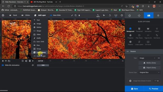
Task: Open a new browser tab
Action: pyautogui.click(x=60, y=2)
